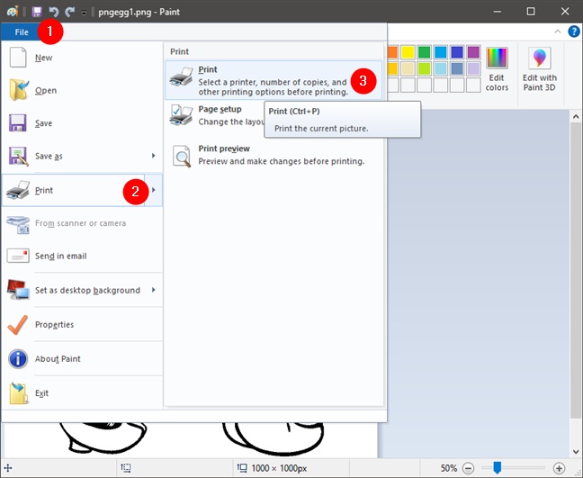Collapse the ribbon with the chevron
Viewport: 583px width, 478px height.
click(557, 32)
